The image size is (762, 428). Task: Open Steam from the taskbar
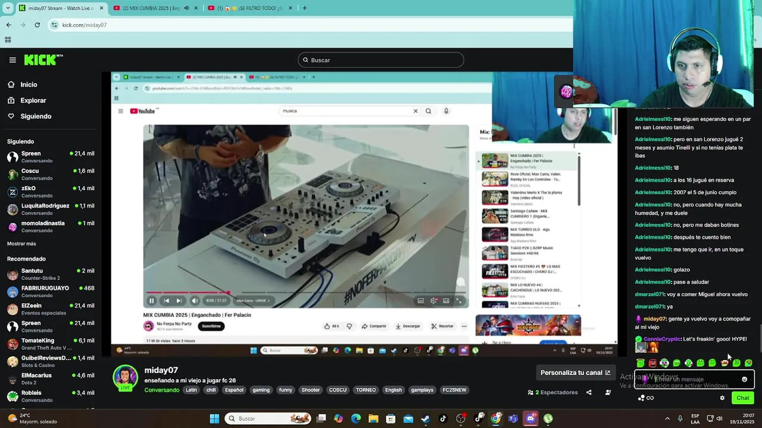click(425, 418)
